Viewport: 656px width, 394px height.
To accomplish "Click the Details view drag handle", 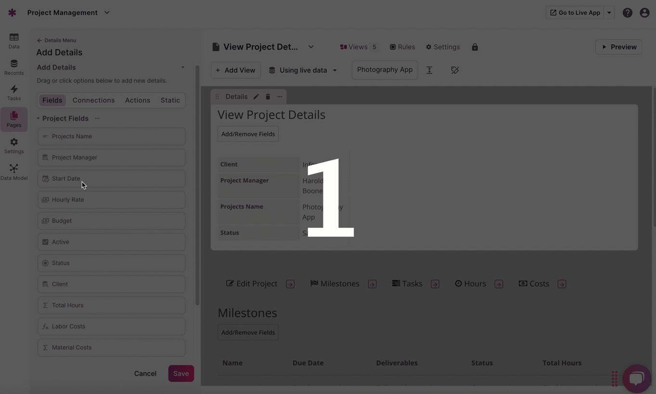I will pos(217,97).
